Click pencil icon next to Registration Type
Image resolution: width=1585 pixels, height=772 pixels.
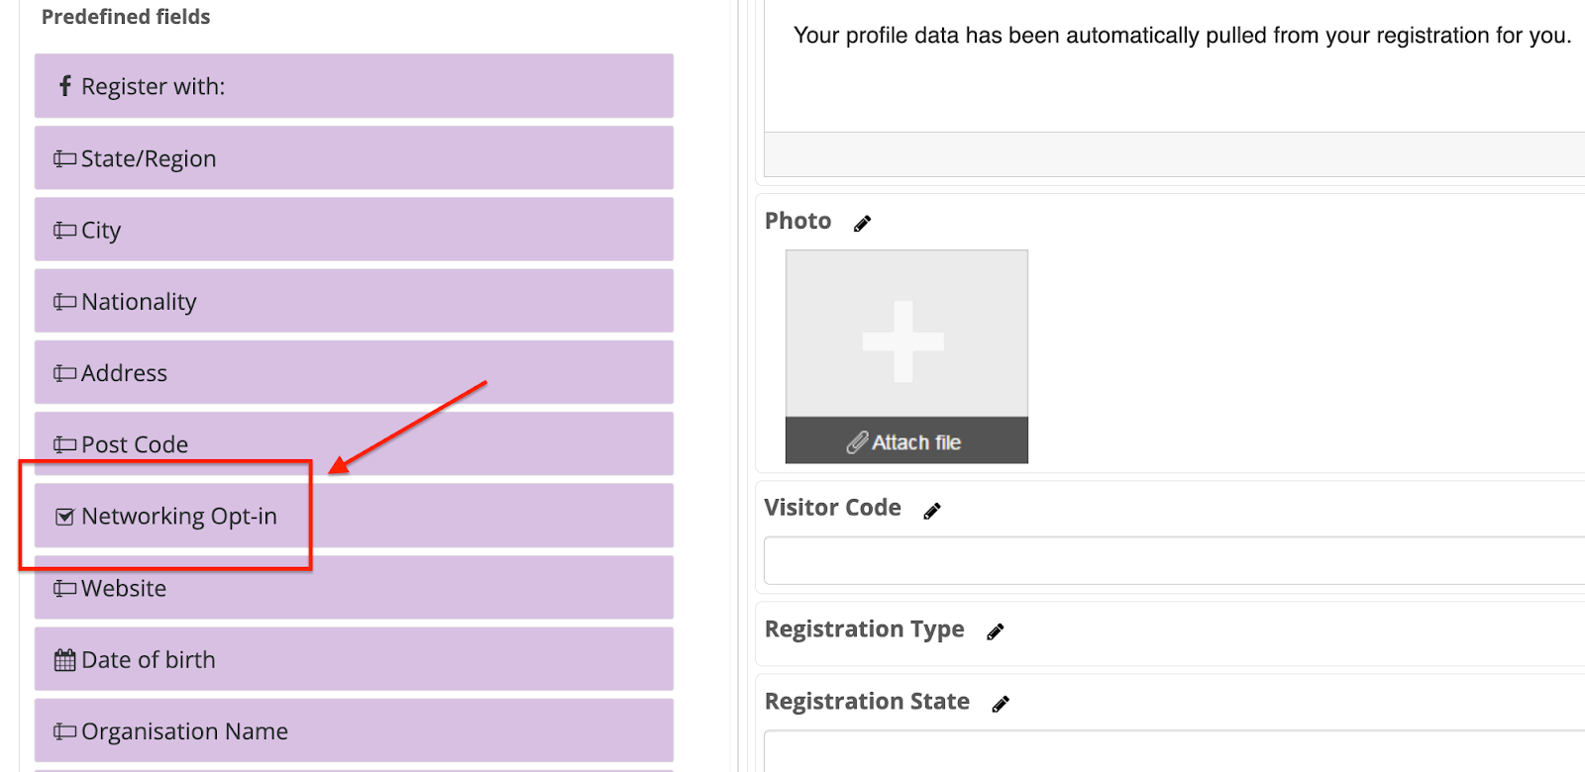click(x=995, y=631)
